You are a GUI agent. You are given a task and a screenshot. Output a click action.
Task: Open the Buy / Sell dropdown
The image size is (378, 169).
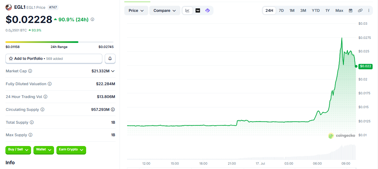pos(18,150)
